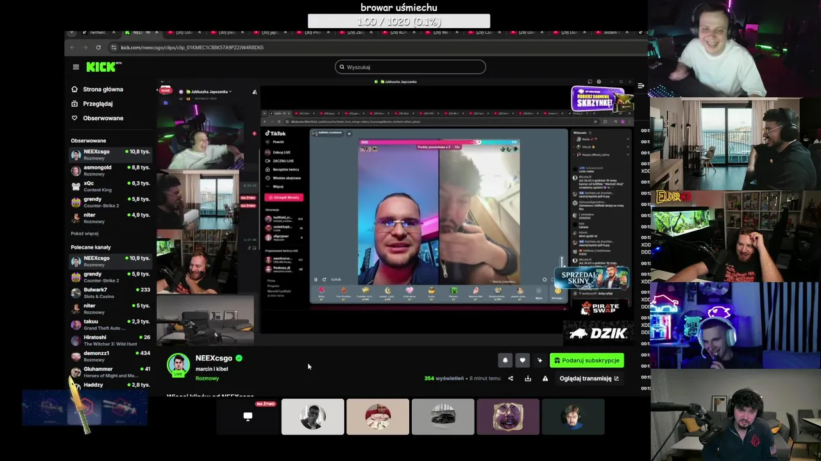Open recommended takuu channel
The width and height of the screenshot is (821, 461).
pyautogui.click(x=110, y=325)
